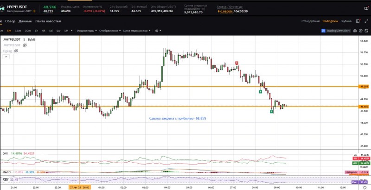Click the chart fullscreen toggle icon beside settings
The image size is (371, 190).
[x=367, y=31]
